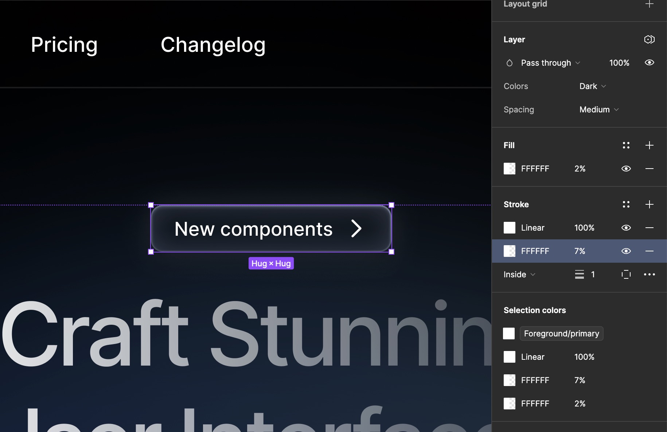The width and height of the screenshot is (667, 432).
Task: Add a new fill
Action: [650, 145]
